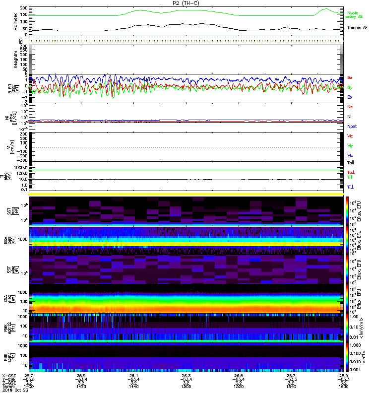Click the Keogram axis label
372x397 pixels.
point(15,59)
